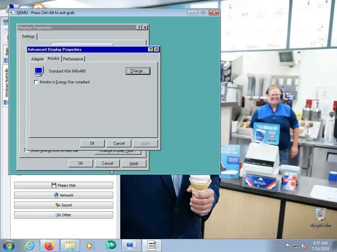337x252 pixels.
Task: Open the Sound section
Action: click(x=64, y=205)
